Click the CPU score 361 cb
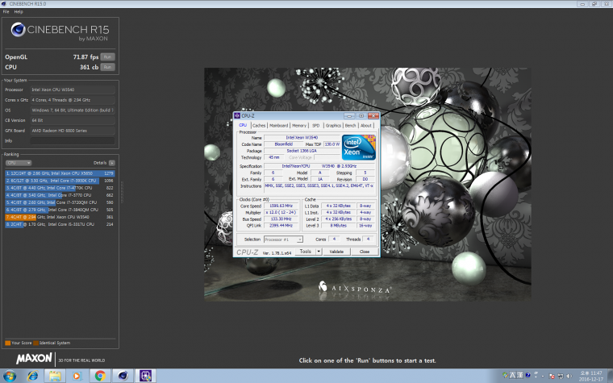This screenshot has width=613, height=383. coord(90,67)
